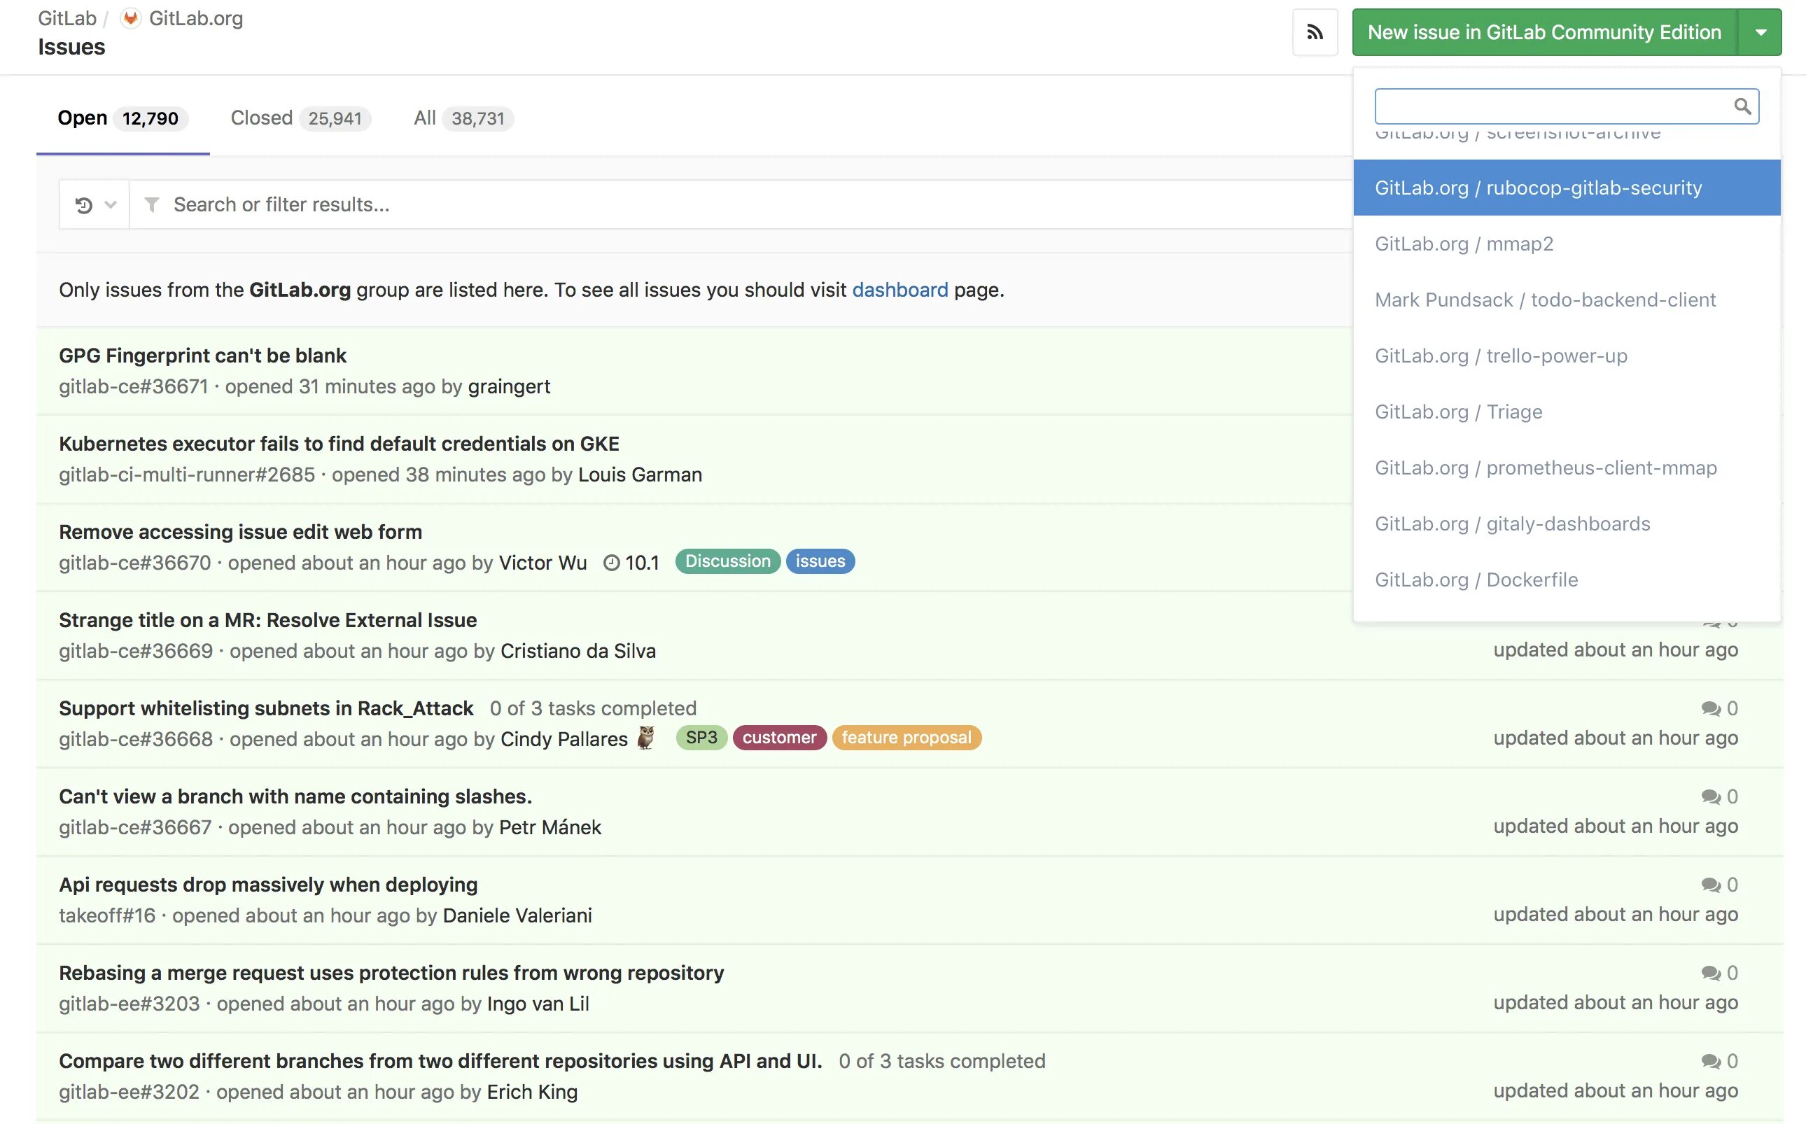Open Api requests drop massively issue
Viewport: 1806px width, 1124px height.
point(268,885)
